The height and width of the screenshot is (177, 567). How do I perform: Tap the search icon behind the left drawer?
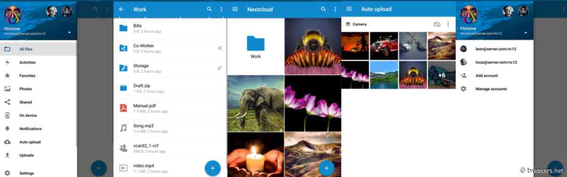tap(95, 9)
